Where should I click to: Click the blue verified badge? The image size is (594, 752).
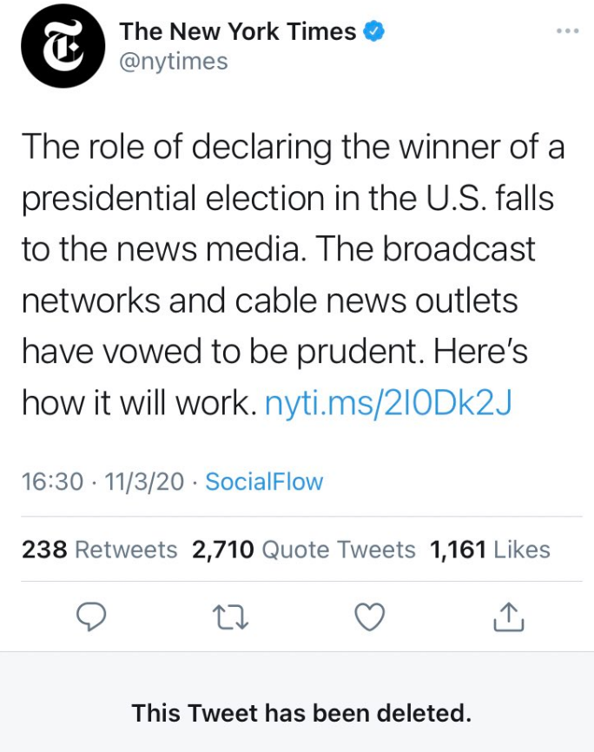pyautogui.click(x=373, y=31)
